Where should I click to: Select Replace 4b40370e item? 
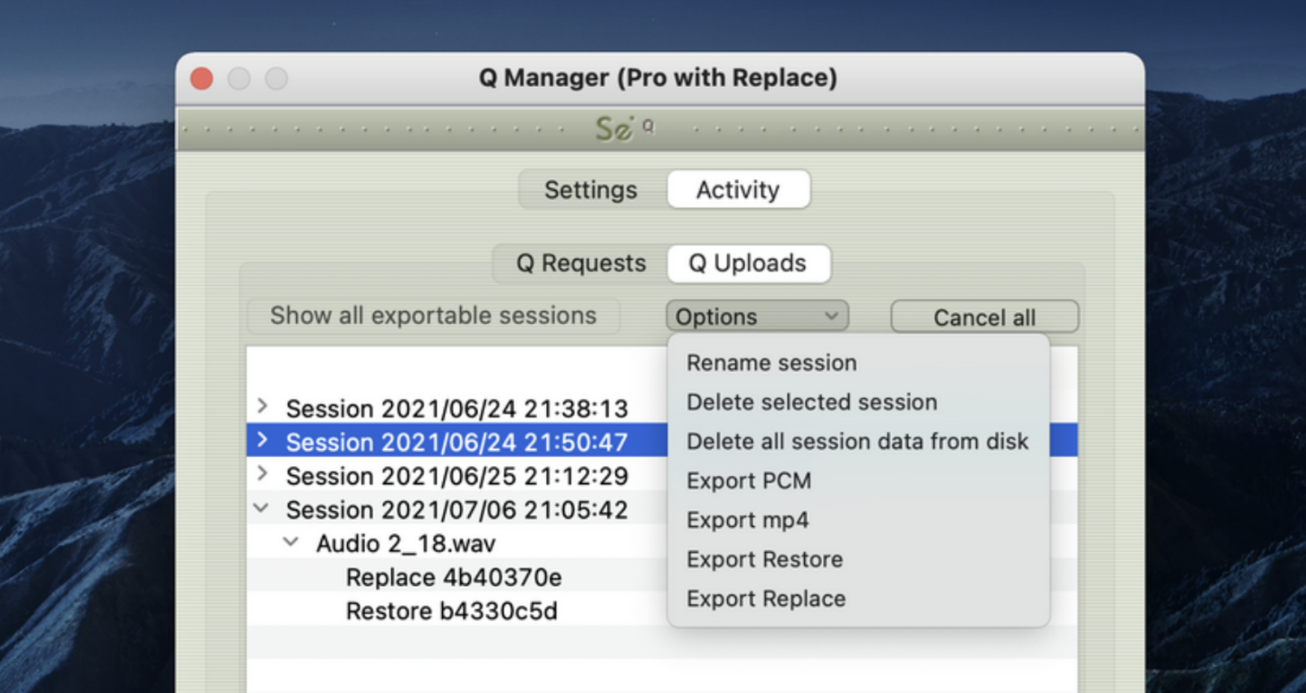pos(453,578)
